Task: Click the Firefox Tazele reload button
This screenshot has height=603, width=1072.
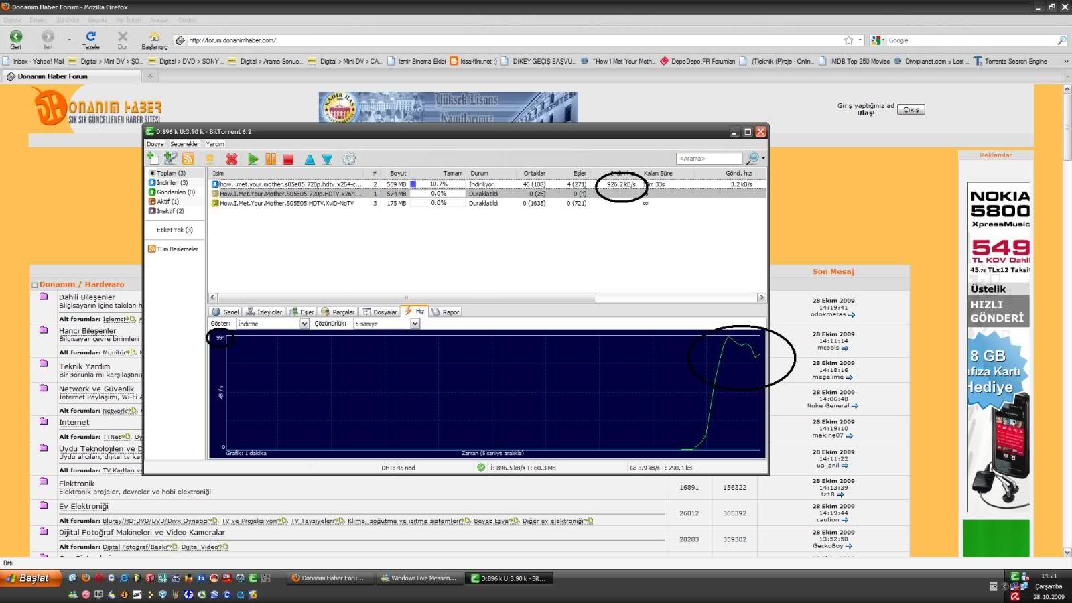Action: click(90, 40)
